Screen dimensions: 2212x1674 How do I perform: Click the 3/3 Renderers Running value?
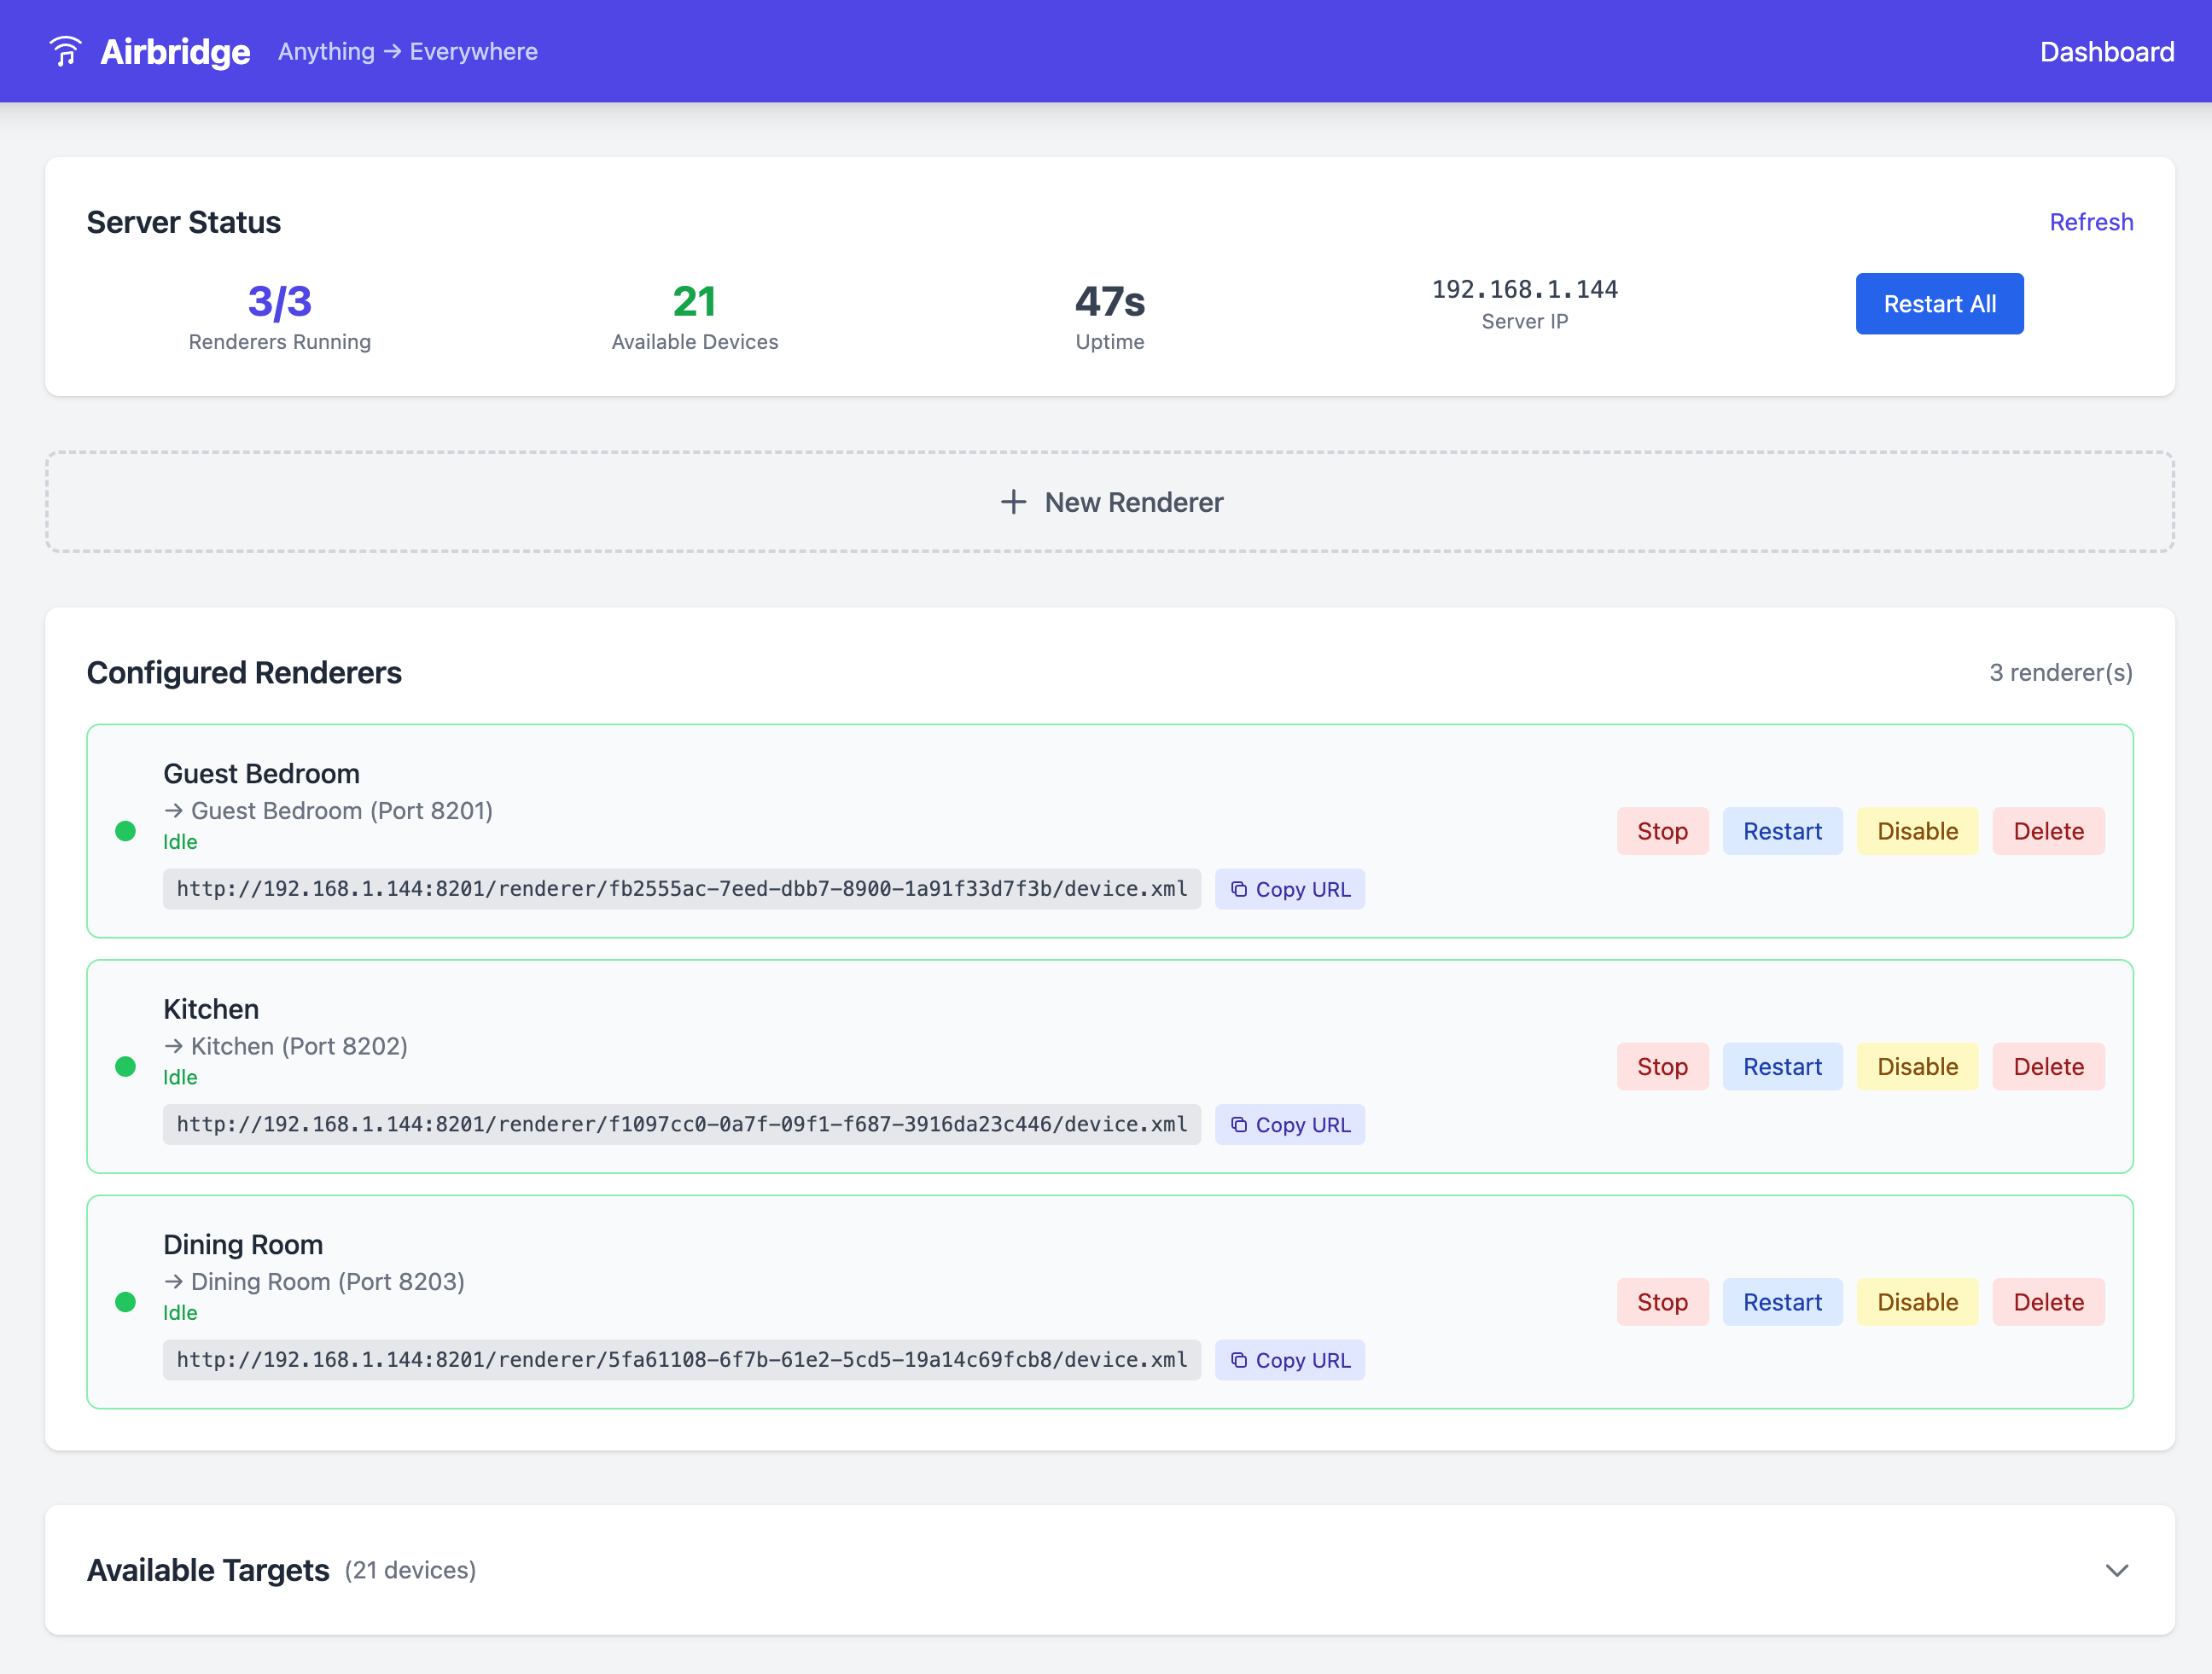[x=280, y=301]
